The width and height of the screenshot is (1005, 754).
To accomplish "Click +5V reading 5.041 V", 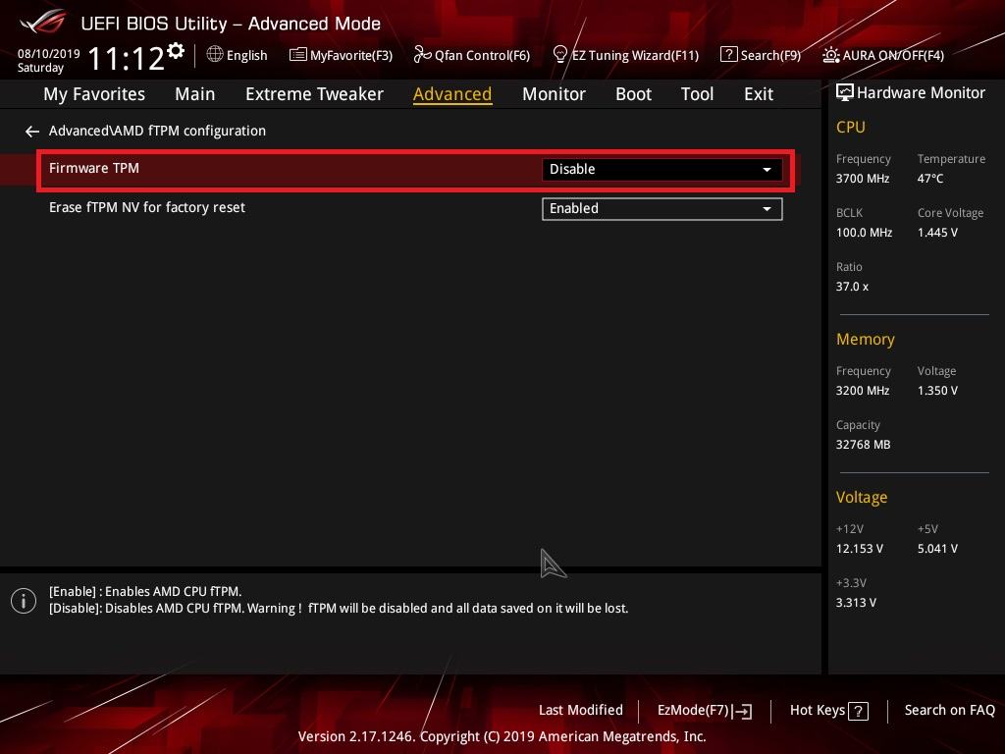I will (937, 549).
